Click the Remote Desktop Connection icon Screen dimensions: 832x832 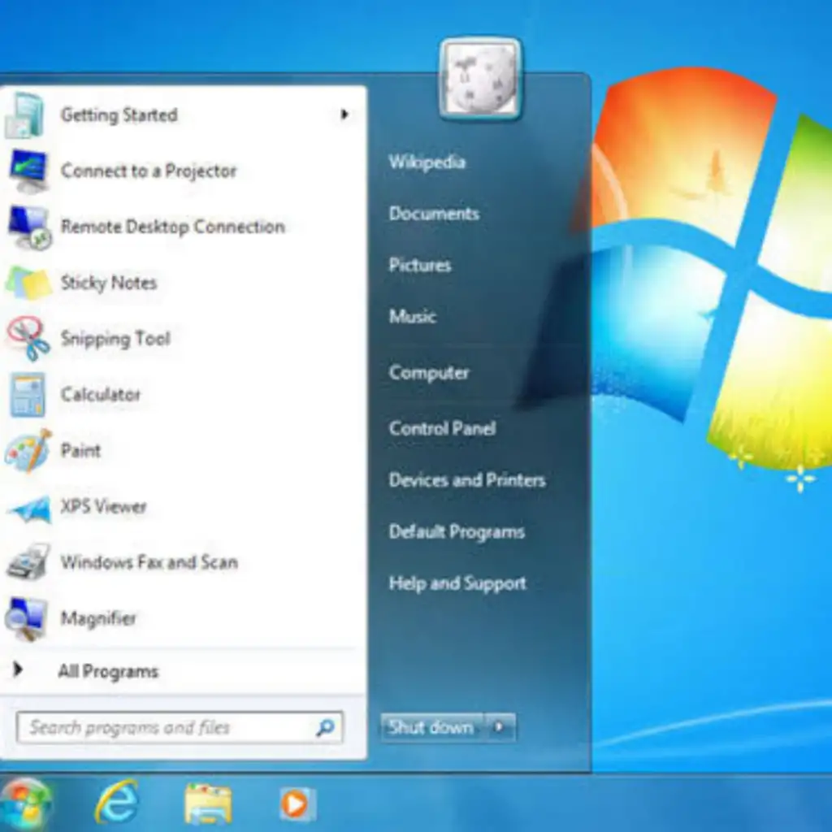point(28,227)
